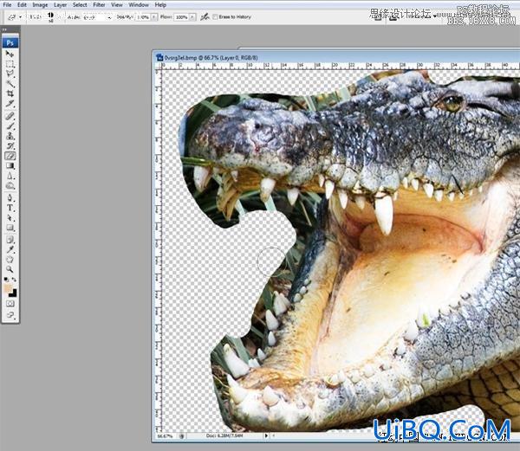The image size is (520, 451).
Task: Select the Notes tool
Action: pos(10,240)
